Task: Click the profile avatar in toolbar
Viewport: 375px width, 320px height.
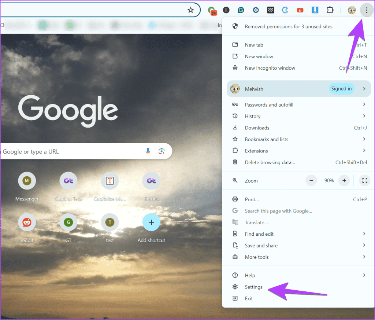Action: (x=352, y=10)
